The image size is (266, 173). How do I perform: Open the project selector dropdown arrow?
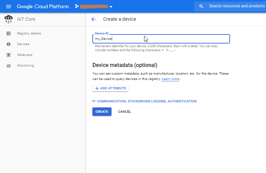click(x=111, y=7)
